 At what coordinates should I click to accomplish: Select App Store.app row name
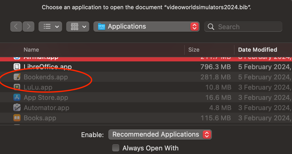[x=46, y=97]
